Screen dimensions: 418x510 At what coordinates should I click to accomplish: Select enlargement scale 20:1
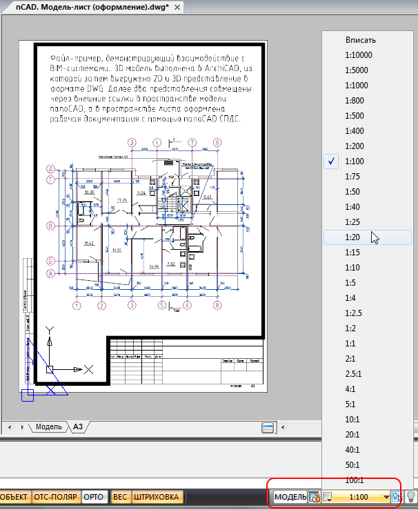[367, 435]
